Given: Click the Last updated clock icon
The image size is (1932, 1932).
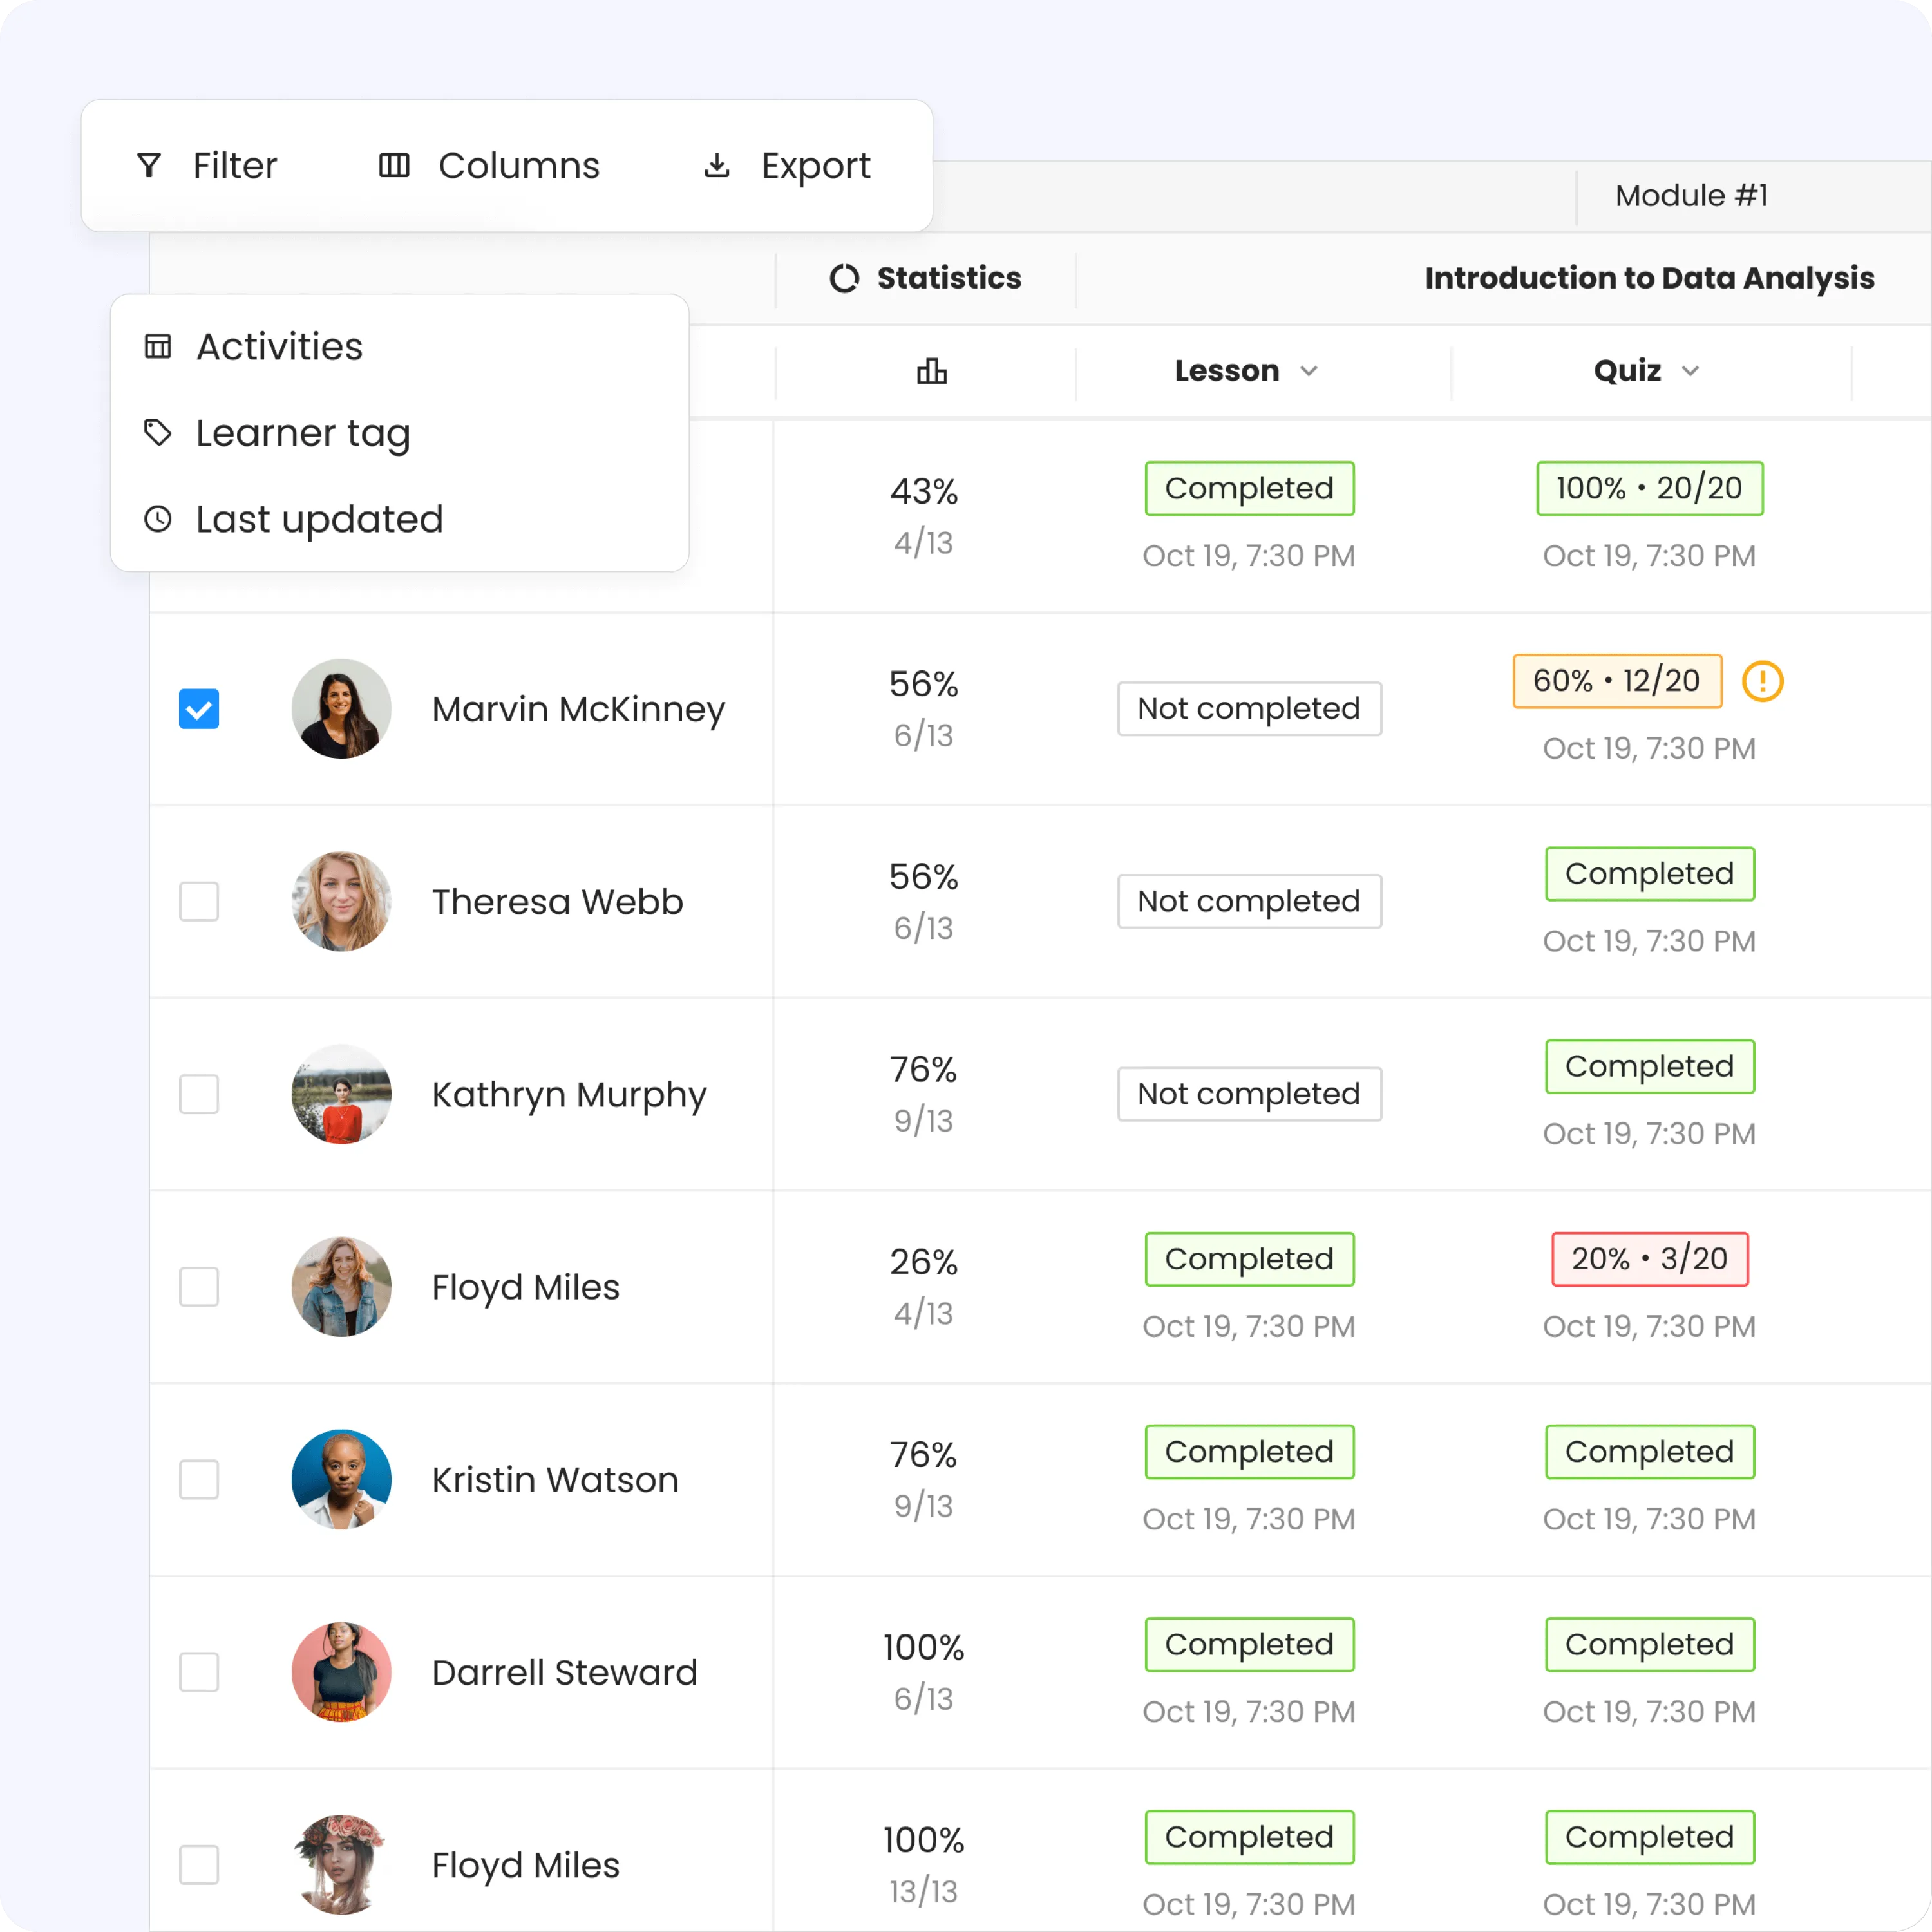Looking at the screenshot, I should 158,519.
